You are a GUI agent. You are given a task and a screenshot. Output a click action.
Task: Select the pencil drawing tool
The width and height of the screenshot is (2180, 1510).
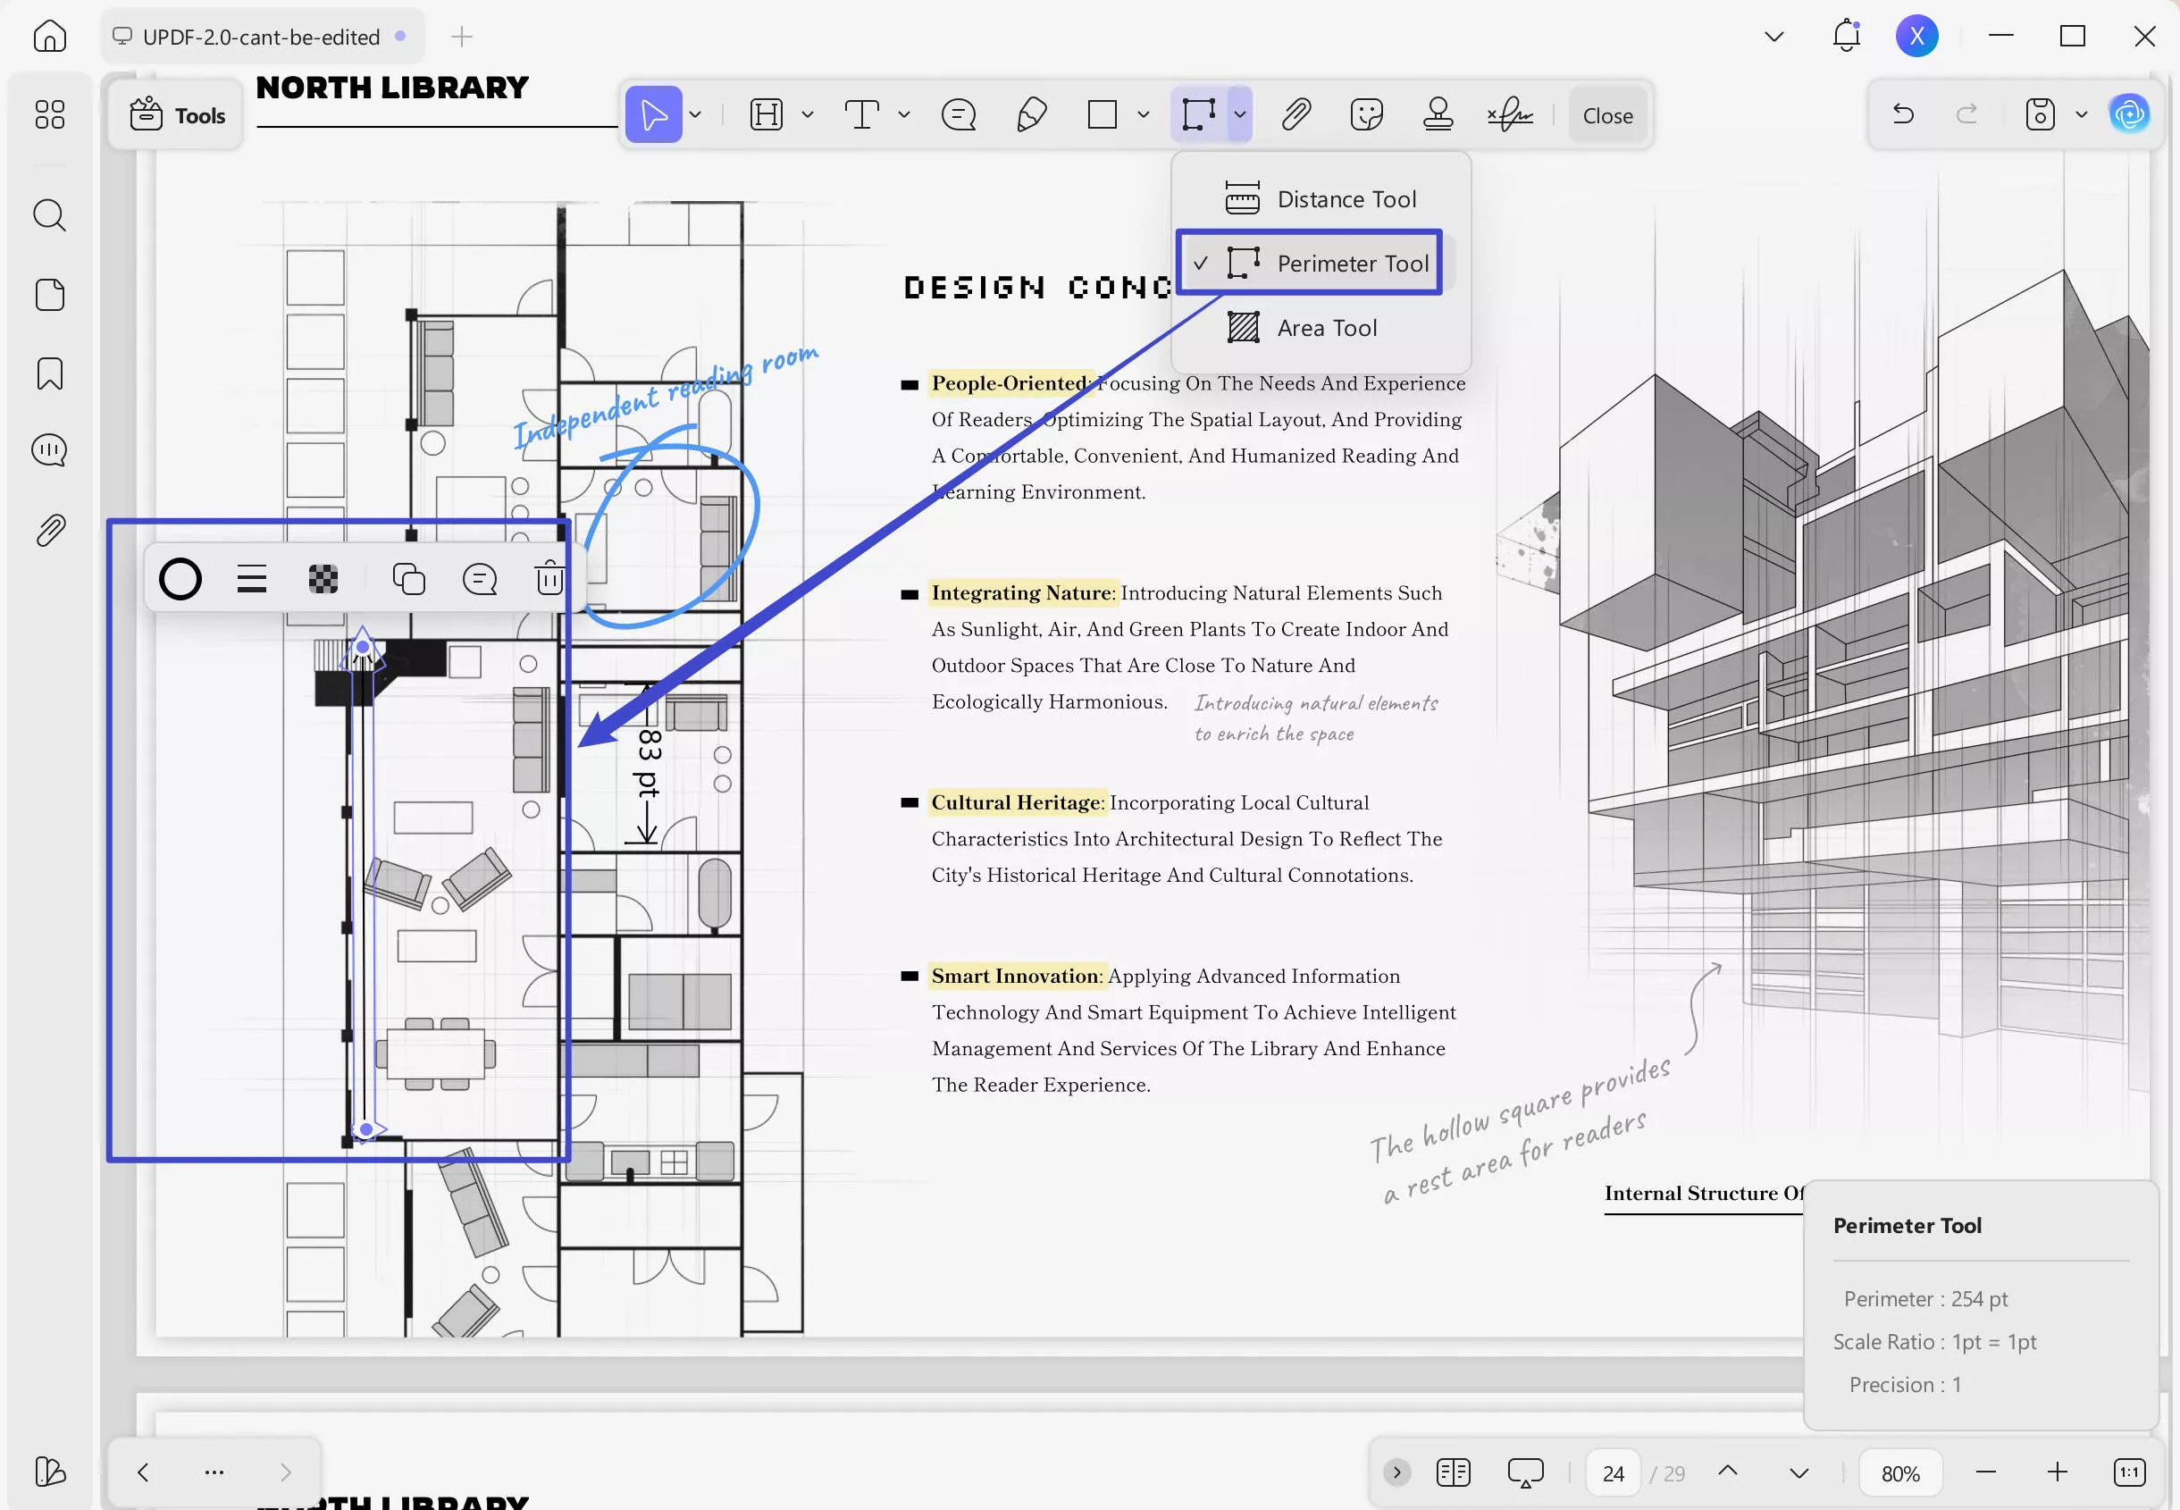(1031, 115)
